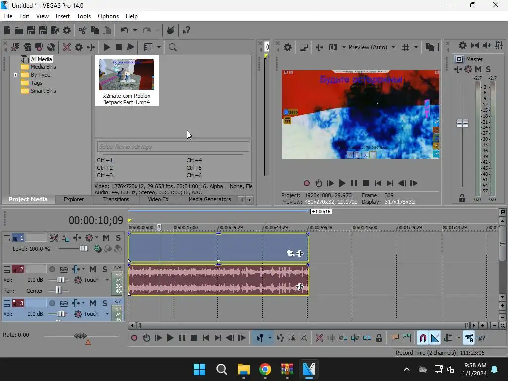Image resolution: width=508 pixels, height=381 pixels.
Task: Start recording with timeline record button
Action: tap(134, 338)
